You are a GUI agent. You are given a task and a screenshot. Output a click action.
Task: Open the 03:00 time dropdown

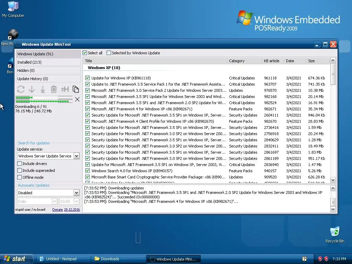coord(76,201)
